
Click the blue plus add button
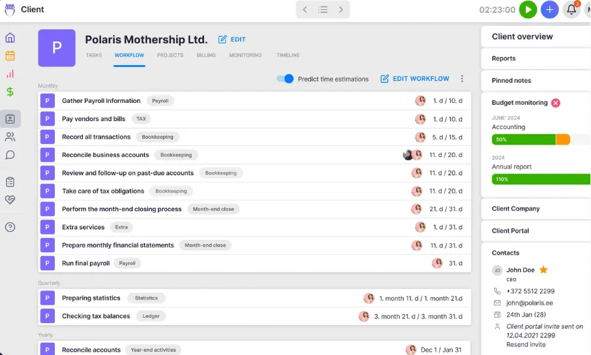[x=549, y=9]
